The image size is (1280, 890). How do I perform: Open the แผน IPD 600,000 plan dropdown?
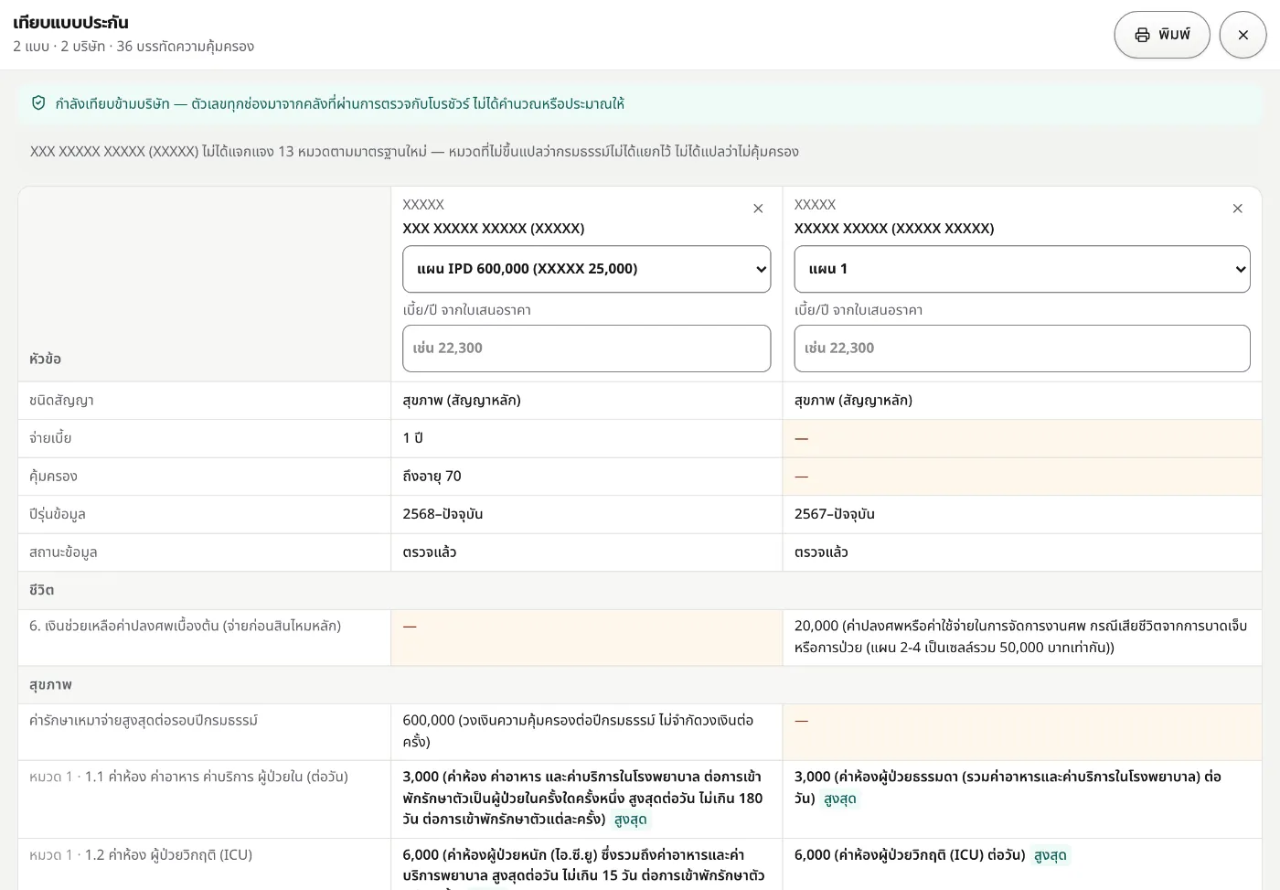[x=587, y=269]
